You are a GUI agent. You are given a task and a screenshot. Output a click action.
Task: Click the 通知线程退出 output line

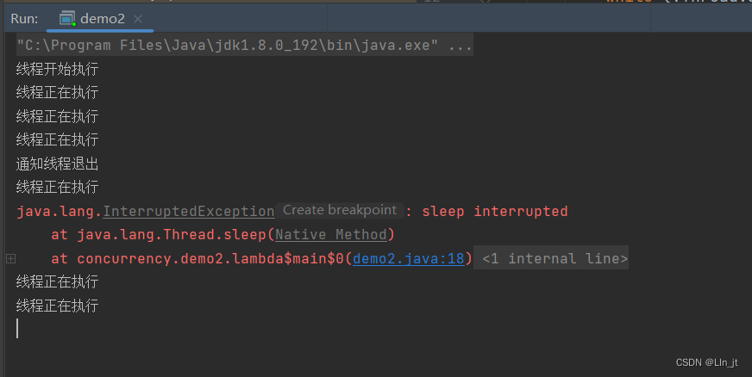pos(57,164)
